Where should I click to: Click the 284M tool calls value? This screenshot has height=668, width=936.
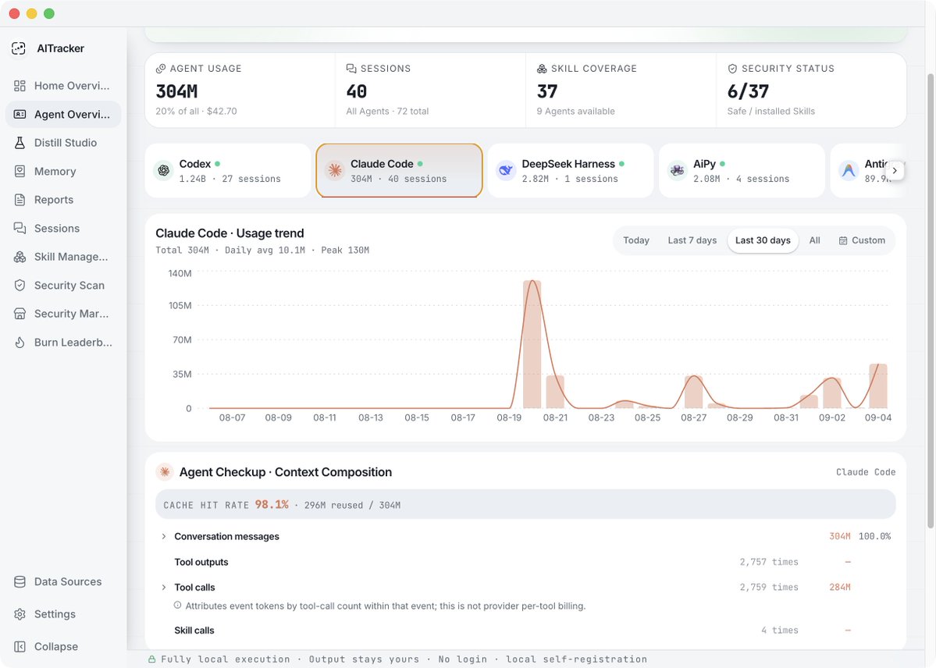pyautogui.click(x=840, y=588)
